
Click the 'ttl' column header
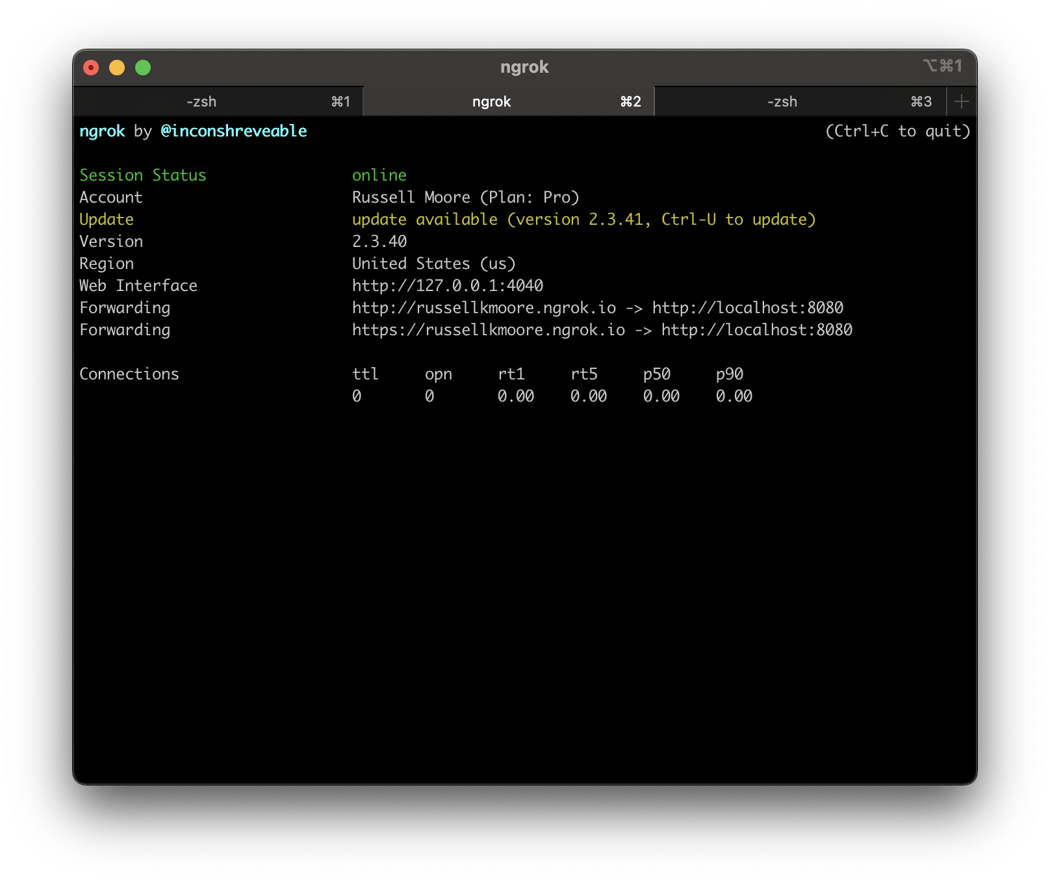pos(365,374)
